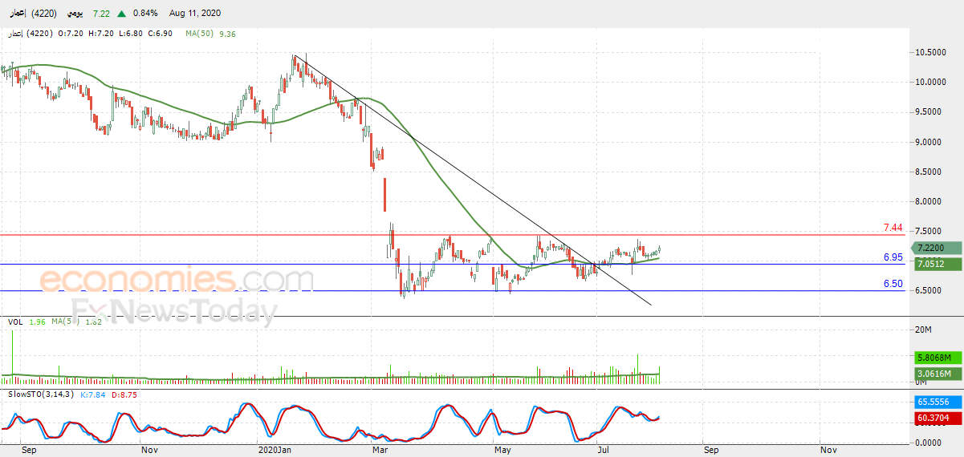Click the support level label 6.95

pos(893,257)
